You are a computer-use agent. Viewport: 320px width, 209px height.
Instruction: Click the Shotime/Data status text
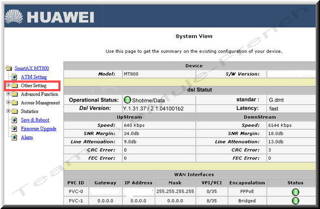click(148, 100)
